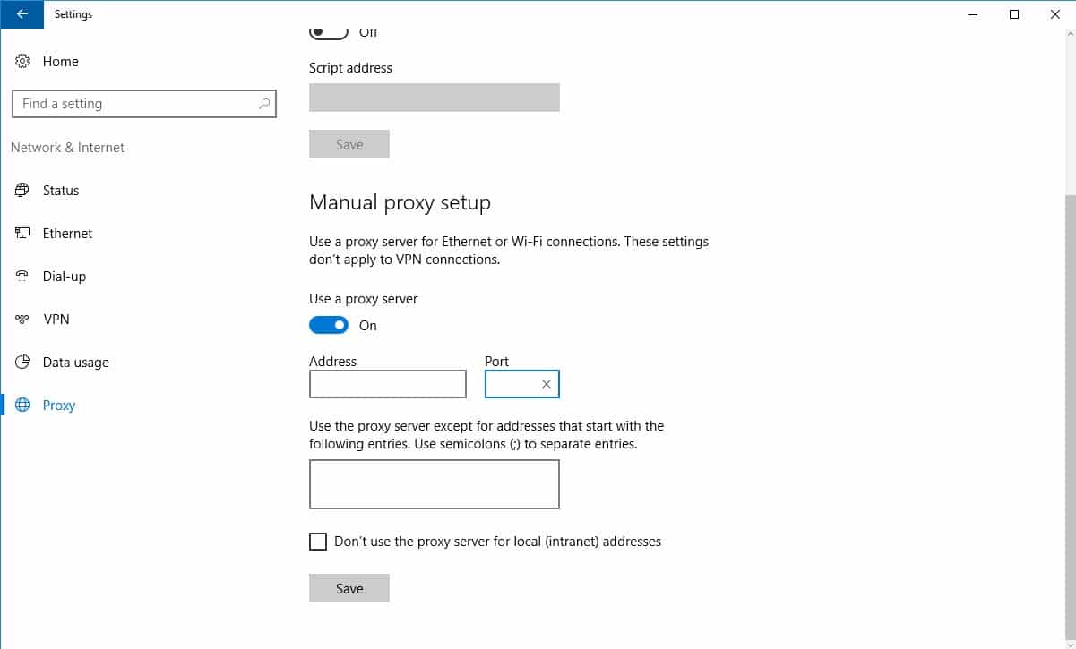Click the search magnifier in Find a setting
Viewport: 1076px width, 649px height.
tap(264, 104)
